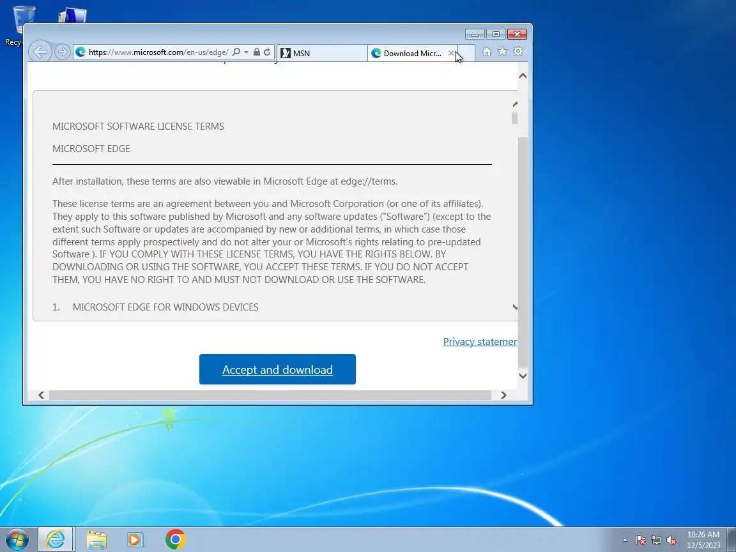The image size is (736, 552).
Task: Click the license box scroll up arrow
Action: 515,104
